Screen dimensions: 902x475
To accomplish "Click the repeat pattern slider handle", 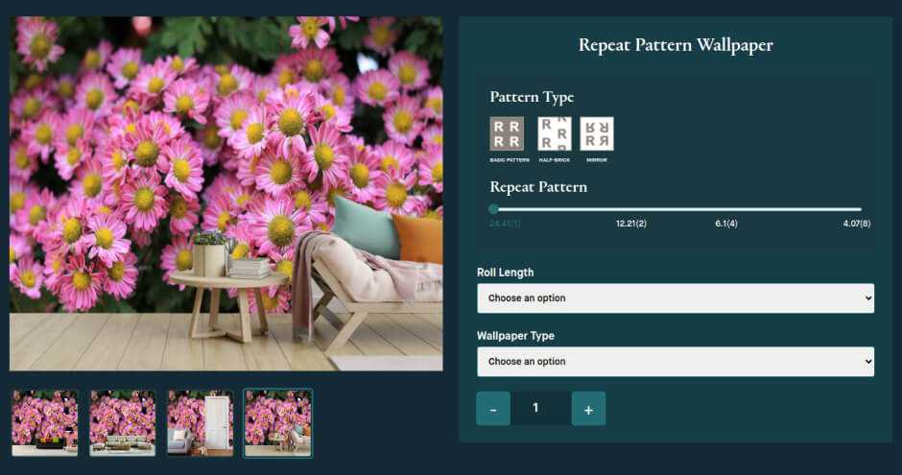I will [x=493, y=209].
